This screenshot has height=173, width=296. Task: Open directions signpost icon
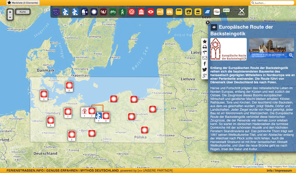(205, 52)
